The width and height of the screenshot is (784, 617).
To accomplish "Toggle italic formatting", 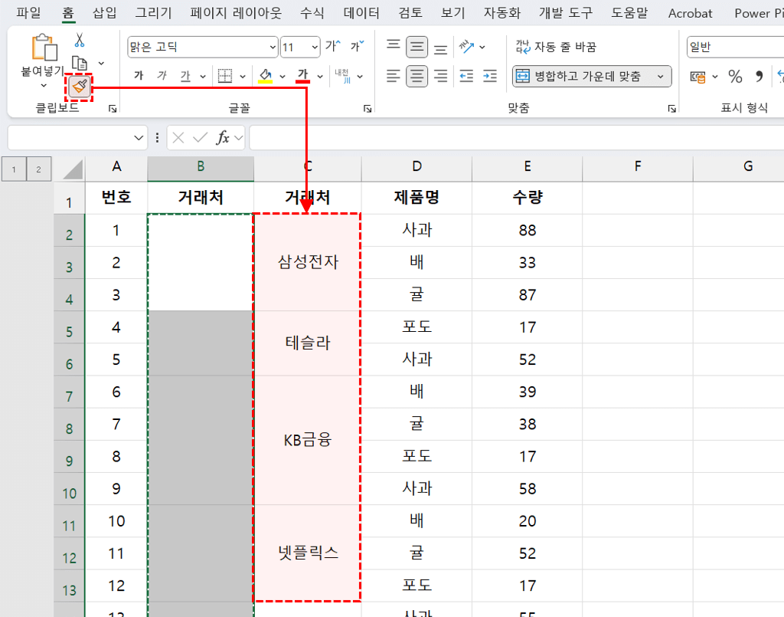I will [x=162, y=76].
